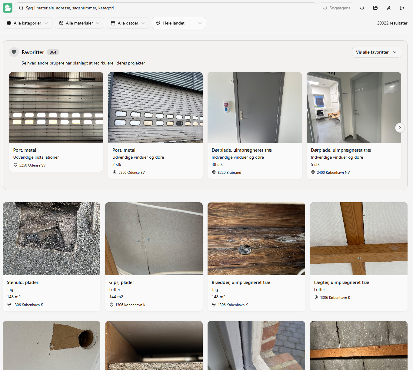Open notifications bell icon

pyautogui.click(x=362, y=8)
